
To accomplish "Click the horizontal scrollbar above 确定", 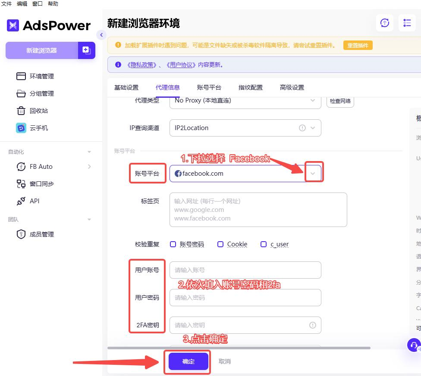I will [239, 348].
